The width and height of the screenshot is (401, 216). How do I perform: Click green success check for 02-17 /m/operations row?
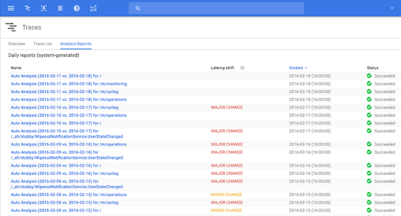click(369, 115)
